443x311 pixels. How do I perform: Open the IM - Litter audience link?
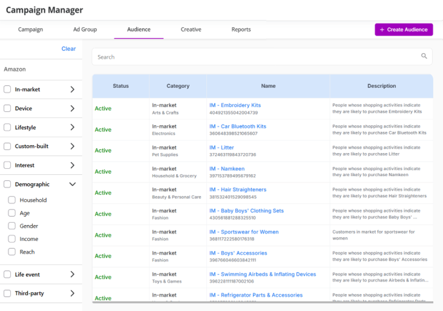221,148
